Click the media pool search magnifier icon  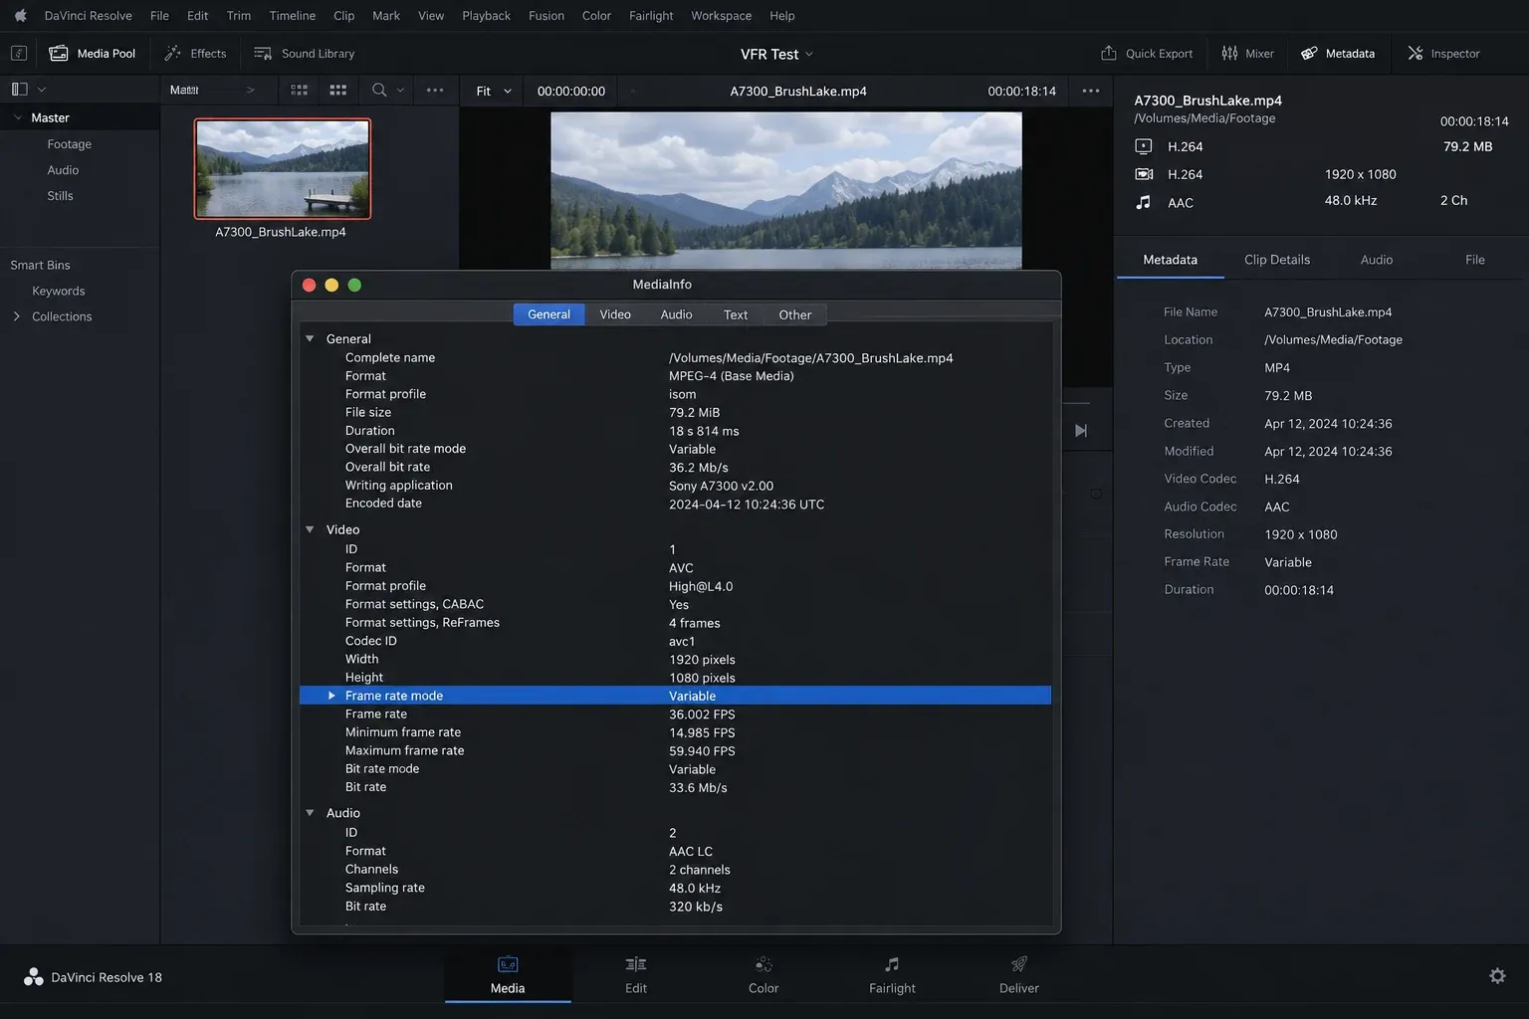(x=379, y=90)
